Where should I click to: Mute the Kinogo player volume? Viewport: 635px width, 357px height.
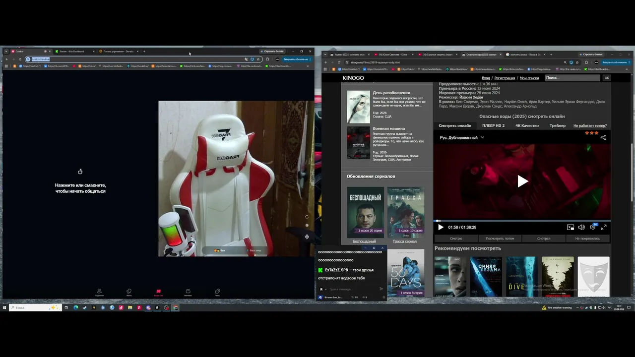pos(581,227)
